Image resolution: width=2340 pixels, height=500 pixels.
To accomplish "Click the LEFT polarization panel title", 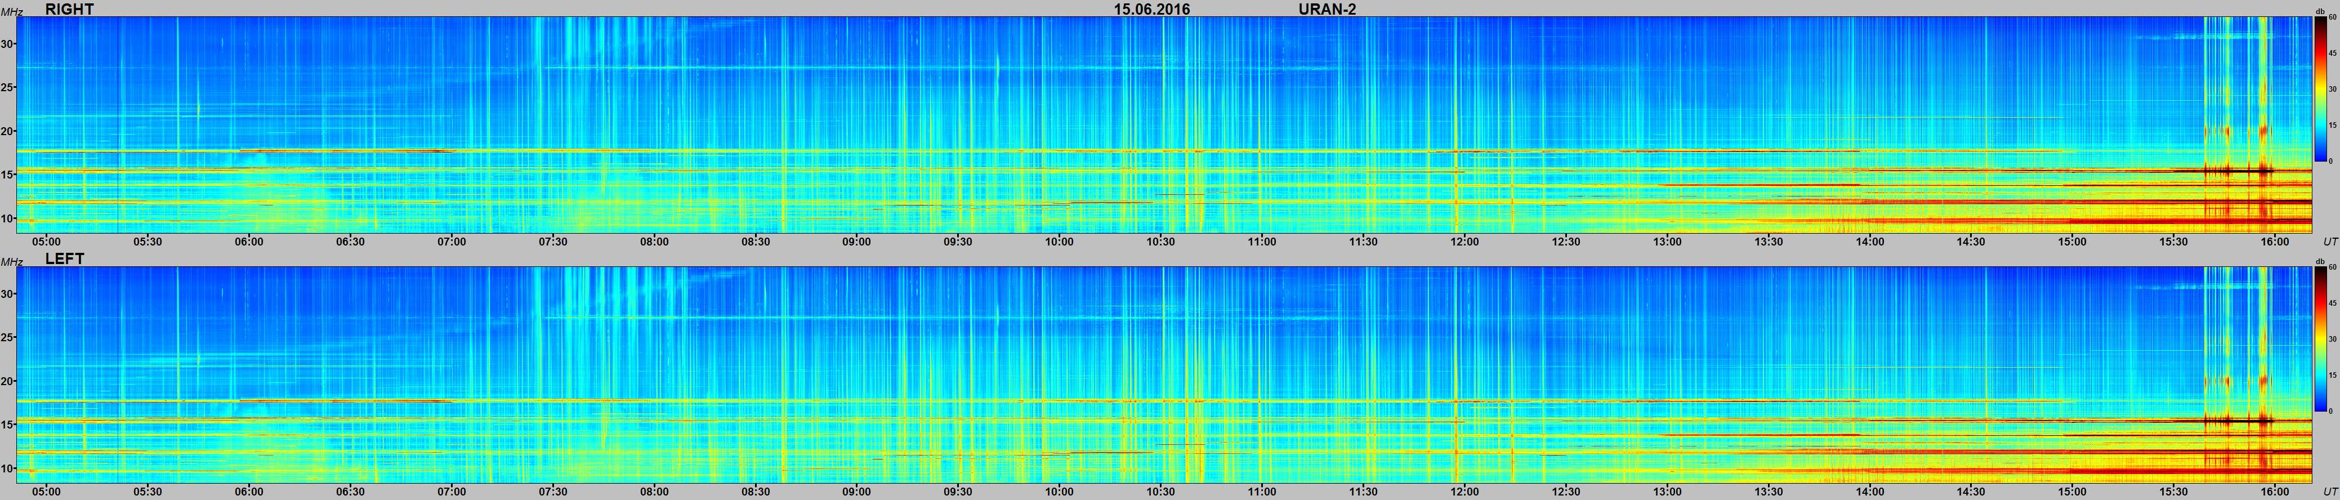I will pos(65,259).
